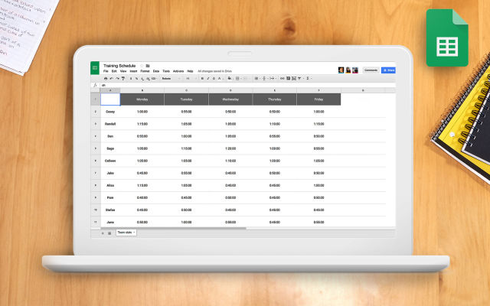Click the Comments button
Screen dimensions: 490x306
pos(371,70)
